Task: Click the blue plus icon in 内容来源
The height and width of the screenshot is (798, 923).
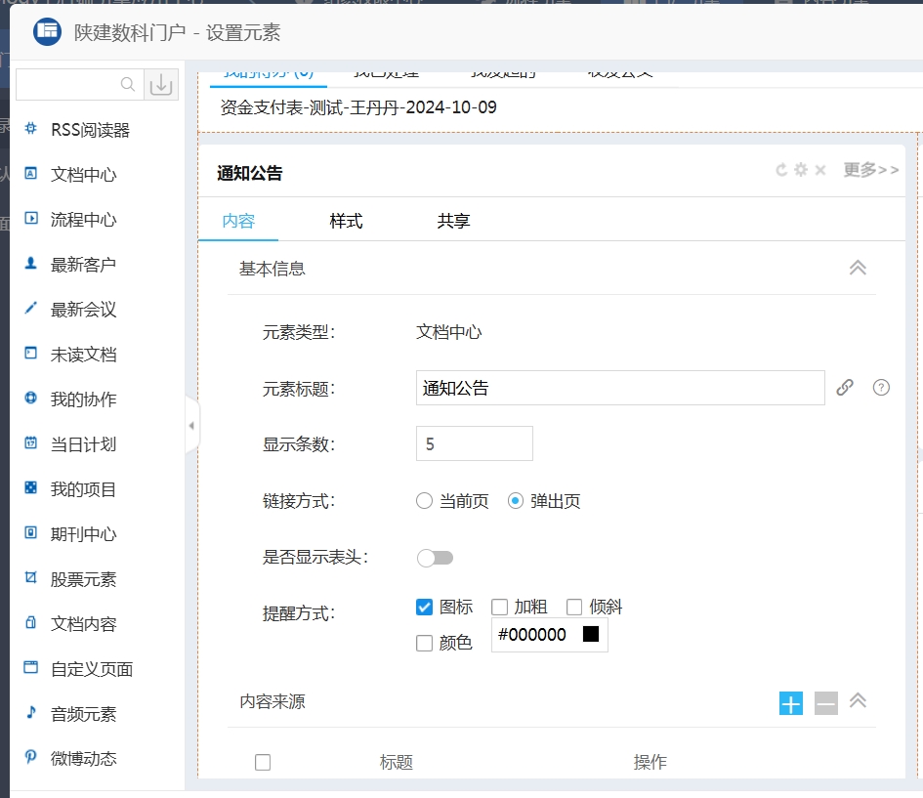Action: point(791,702)
